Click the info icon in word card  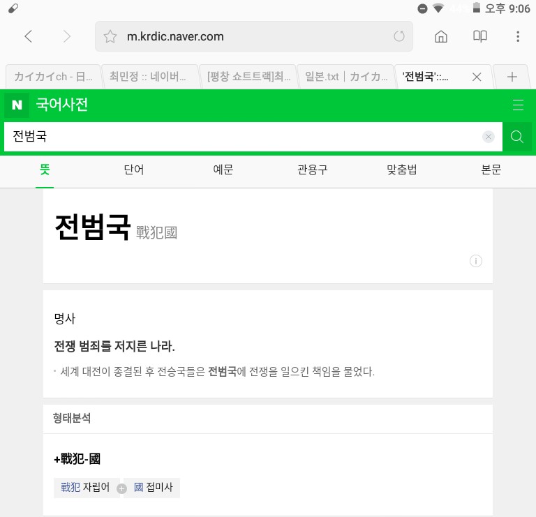476,261
